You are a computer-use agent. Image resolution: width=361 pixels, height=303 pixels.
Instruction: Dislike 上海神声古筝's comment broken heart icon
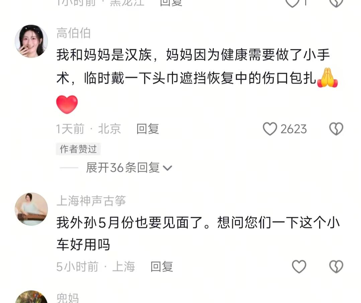(x=336, y=267)
